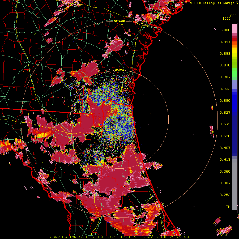Pick the pink band atop the color scale
Viewport: 239px width, 239px height.
coord(234,28)
